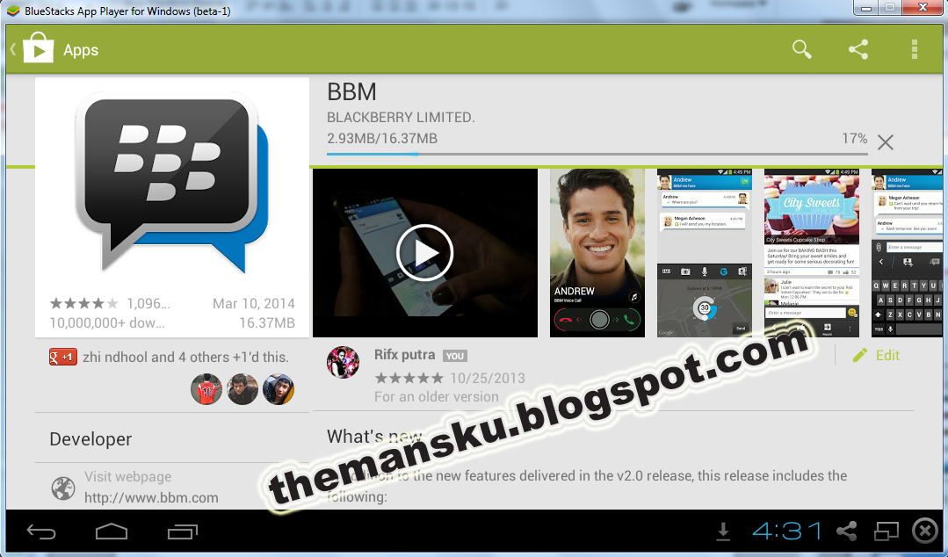Image resolution: width=948 pixels, height=557 pixels.
Task: Click the BBM app title
Action: [351, 92]
